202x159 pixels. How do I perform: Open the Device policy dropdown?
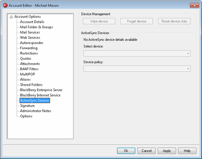[137, 69]
